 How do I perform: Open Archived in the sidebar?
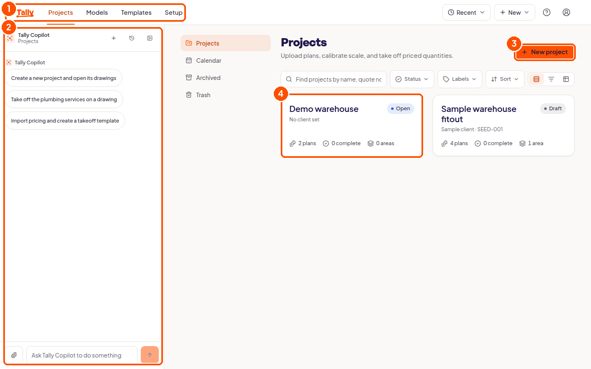click(x=225, y=77)
